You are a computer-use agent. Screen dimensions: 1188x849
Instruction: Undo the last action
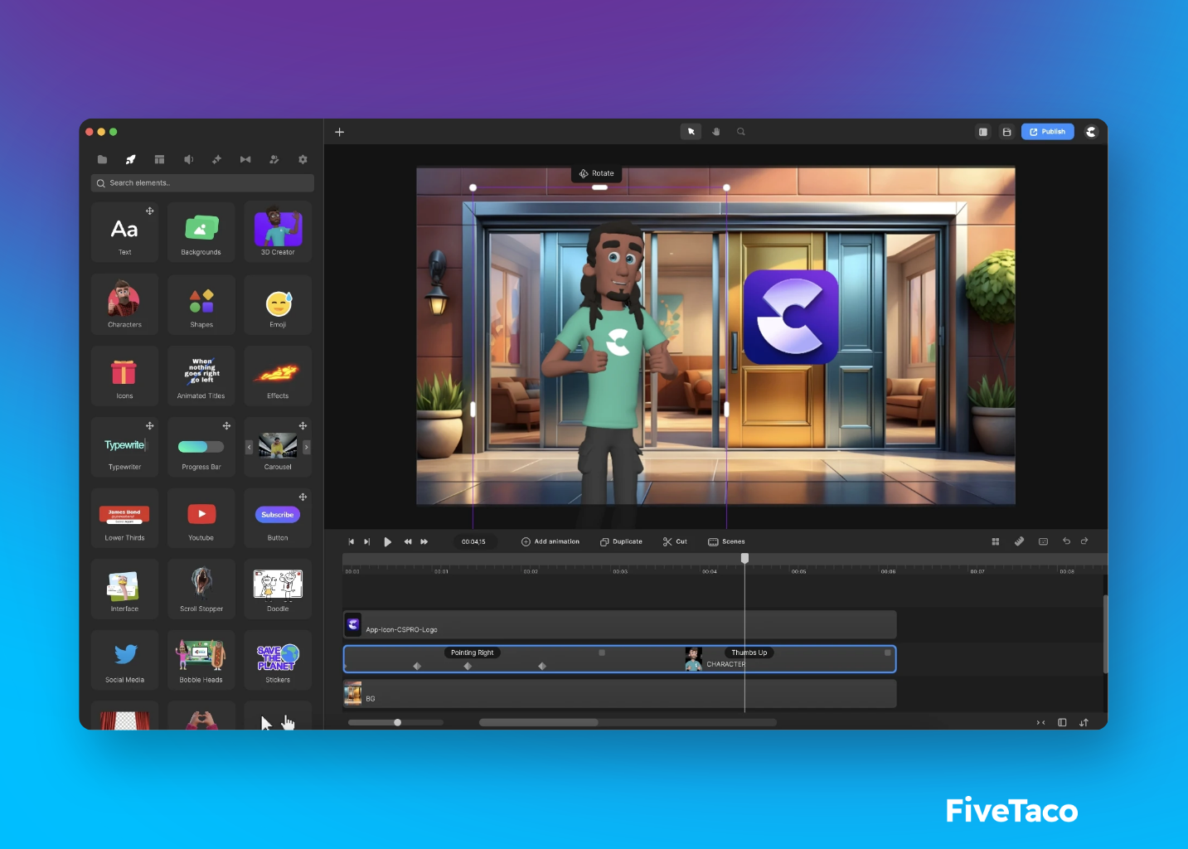coord(1067,541)
